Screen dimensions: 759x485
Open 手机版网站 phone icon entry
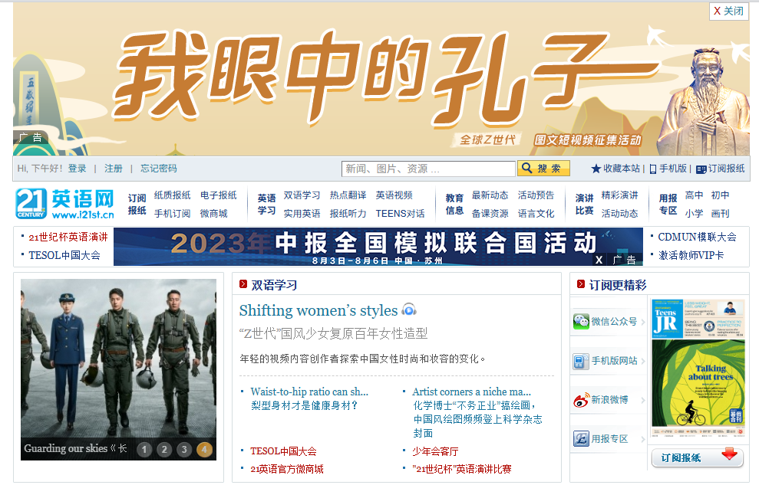coord(609,360)
